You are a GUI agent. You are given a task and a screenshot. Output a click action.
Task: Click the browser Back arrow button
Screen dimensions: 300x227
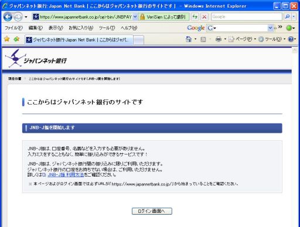pos(8,17)
